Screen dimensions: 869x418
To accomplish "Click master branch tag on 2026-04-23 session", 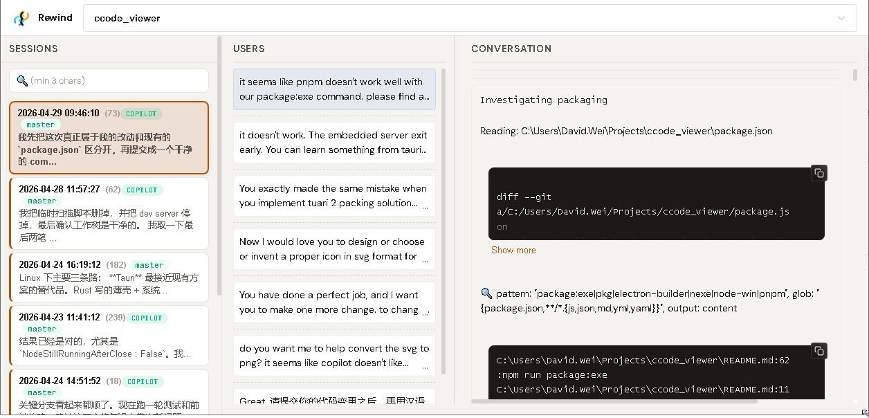I will (42, 329).
